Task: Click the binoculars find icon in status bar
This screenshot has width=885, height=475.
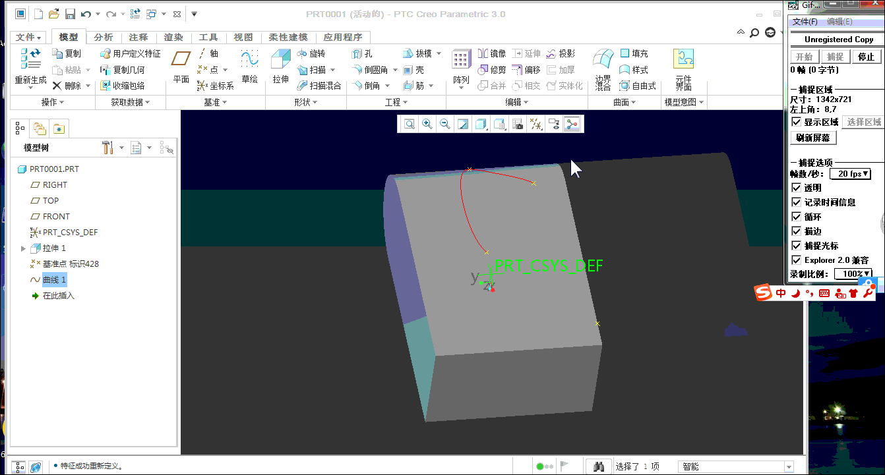Action: click(x=599, y=466)
